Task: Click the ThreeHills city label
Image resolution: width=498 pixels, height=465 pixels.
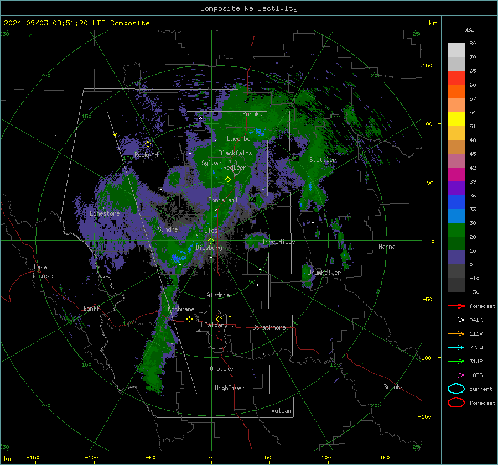Action: coord(278,242)
